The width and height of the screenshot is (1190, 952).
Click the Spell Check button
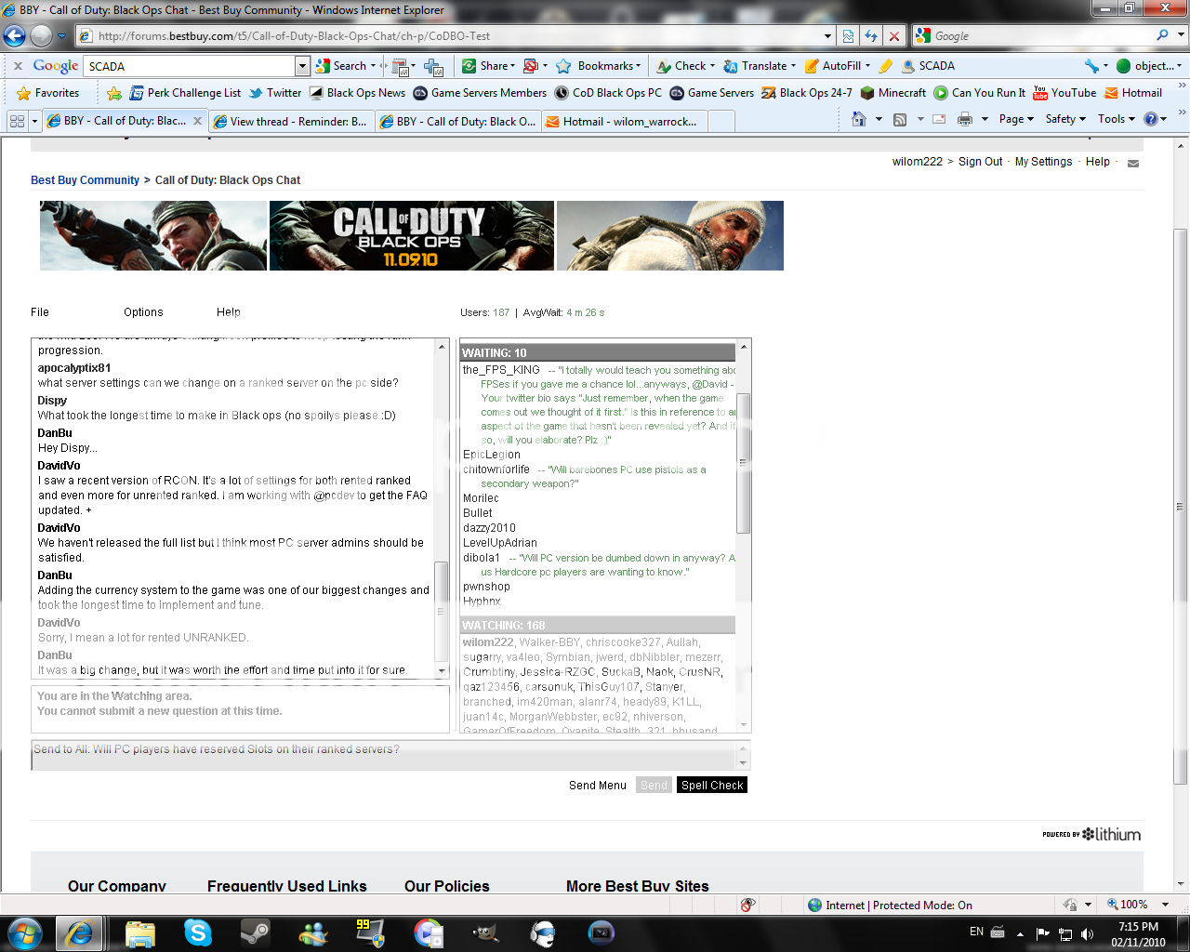coord(712,785)
